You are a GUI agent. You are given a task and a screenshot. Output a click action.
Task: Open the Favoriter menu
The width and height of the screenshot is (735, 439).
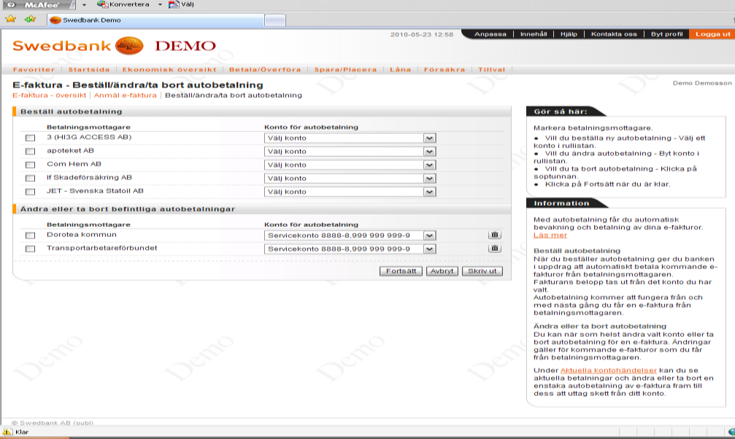pyautogui.click(x=34, y=70)
